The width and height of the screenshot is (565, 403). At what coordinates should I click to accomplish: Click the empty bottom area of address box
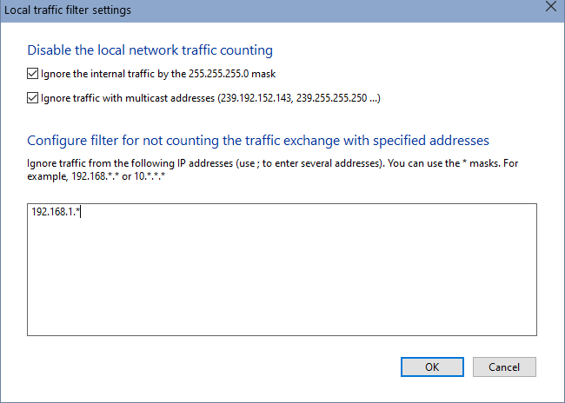pos(282,317)
